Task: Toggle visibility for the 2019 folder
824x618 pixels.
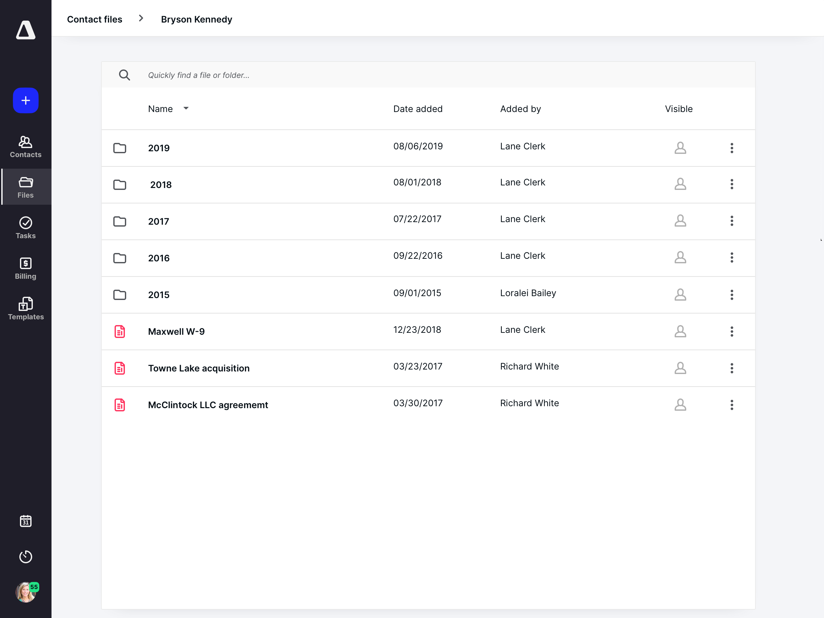Action: click(680, 148)
